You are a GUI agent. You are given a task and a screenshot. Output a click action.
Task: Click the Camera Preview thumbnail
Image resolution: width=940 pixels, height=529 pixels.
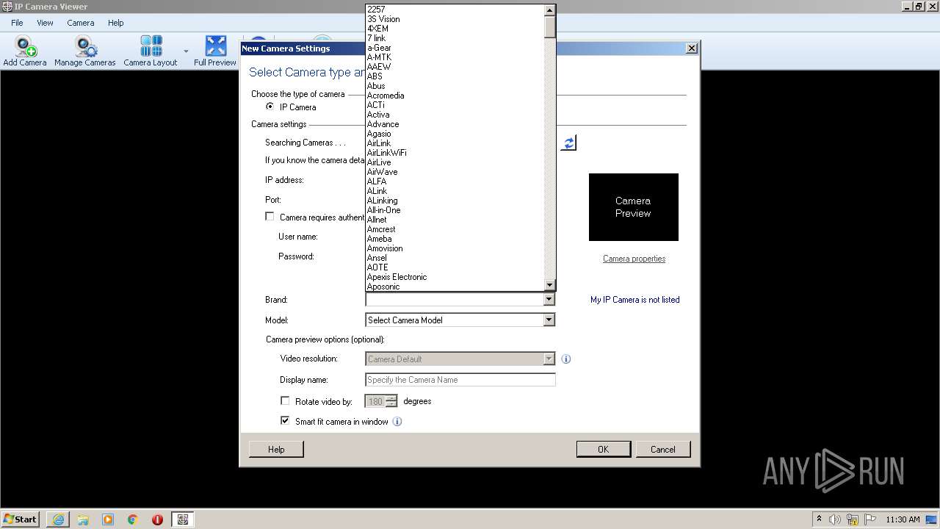point(633,207)
